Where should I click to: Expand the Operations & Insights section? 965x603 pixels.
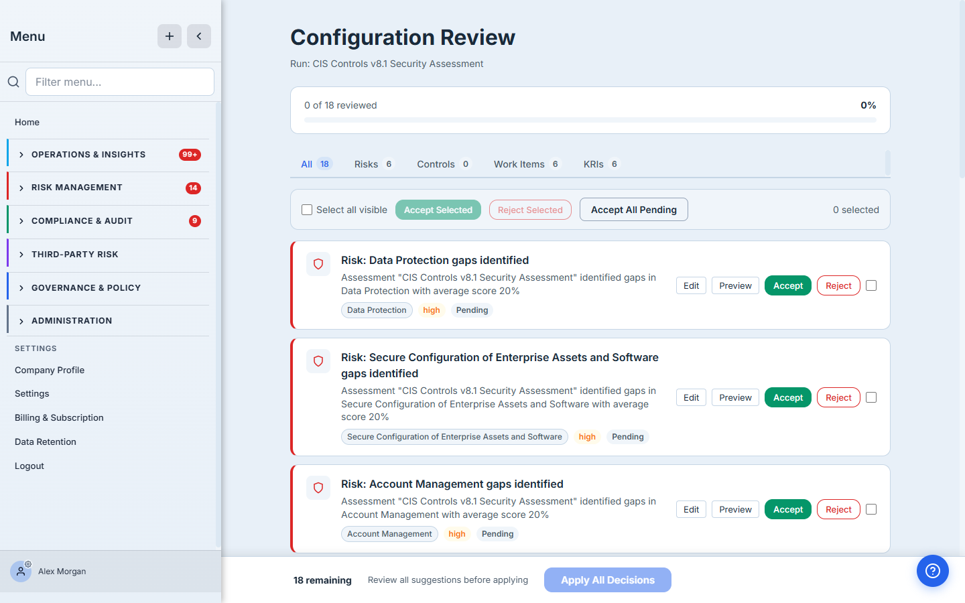[x=108, y=155]
